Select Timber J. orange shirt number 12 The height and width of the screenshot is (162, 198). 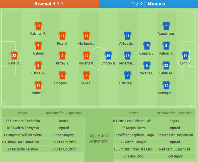pos(38,85)
